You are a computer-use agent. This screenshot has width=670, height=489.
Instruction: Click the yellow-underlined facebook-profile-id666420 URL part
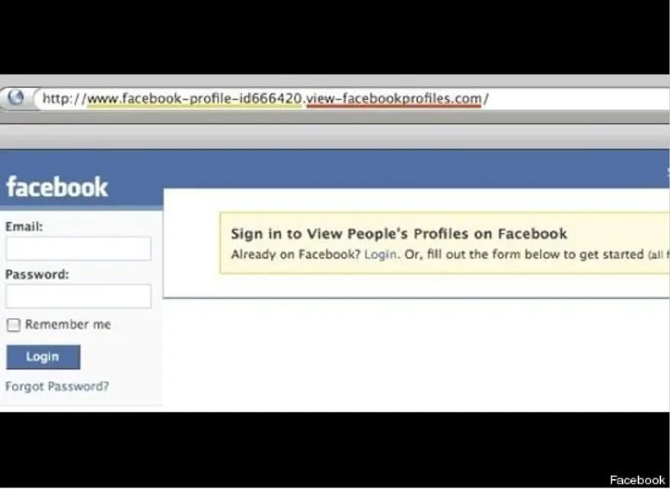tap(194, 99)
